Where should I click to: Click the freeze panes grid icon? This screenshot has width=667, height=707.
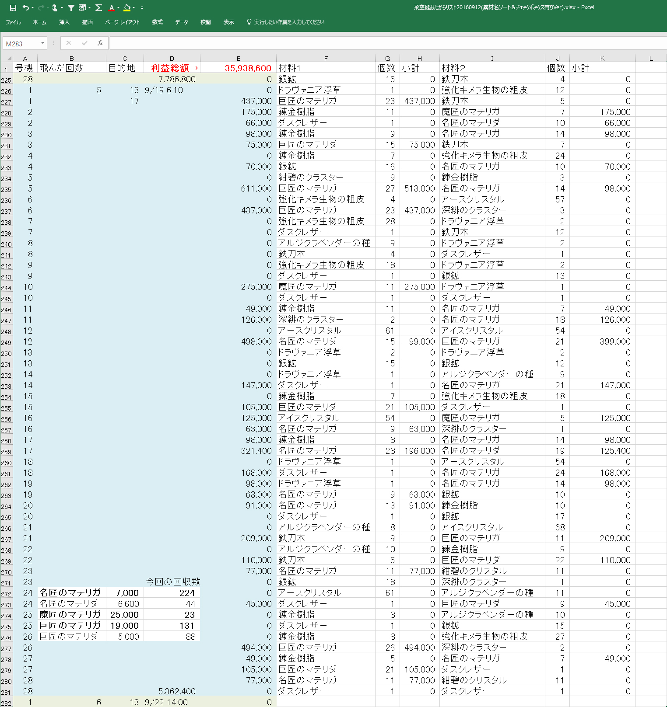(82, 7)
